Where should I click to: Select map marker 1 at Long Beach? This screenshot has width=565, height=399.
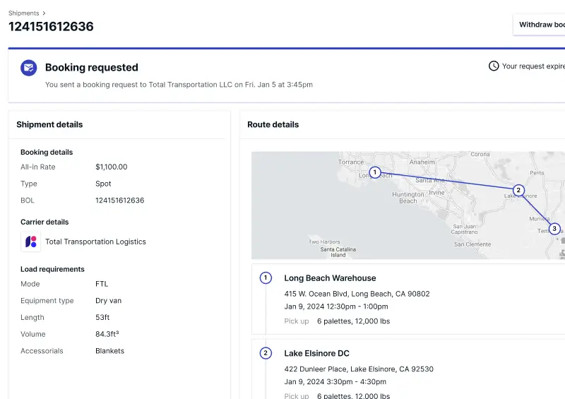(375, 172)
